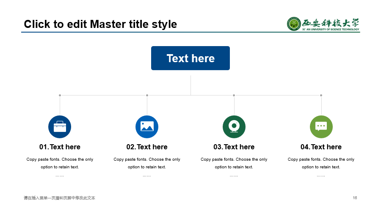Click the chat bubble icon circle

pos(321,126)
